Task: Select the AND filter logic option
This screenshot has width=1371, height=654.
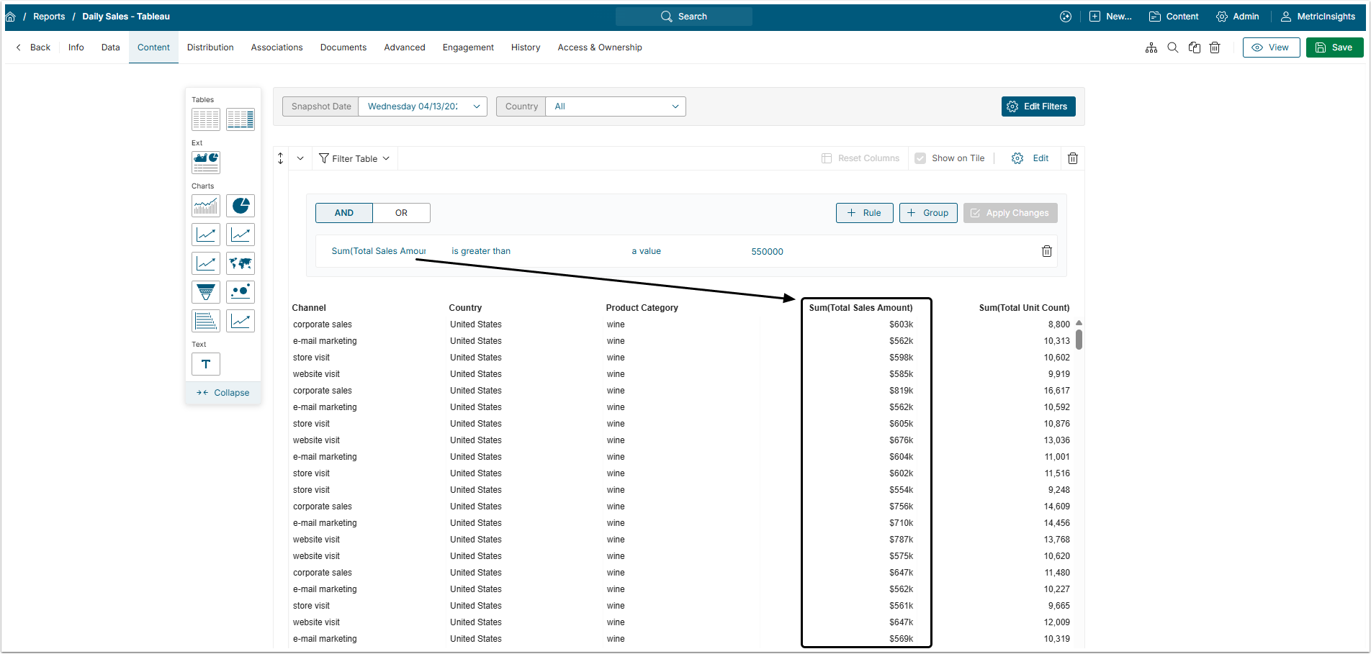Action: [x=344, y=213]
